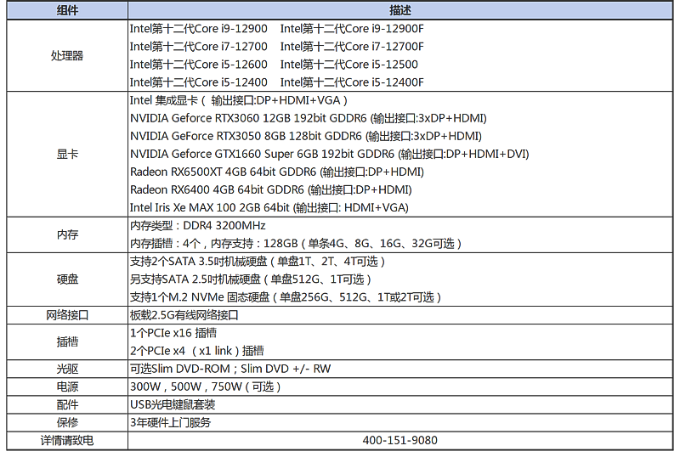680x457 pixels.
Task: Click the Radeon RX6500XT 4GB line
Action: [277, 172]
